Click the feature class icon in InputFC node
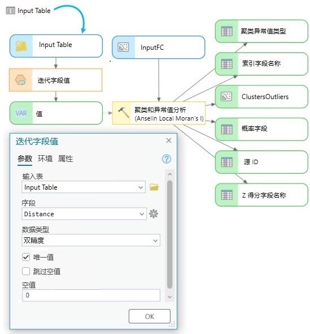 [123, 47]
